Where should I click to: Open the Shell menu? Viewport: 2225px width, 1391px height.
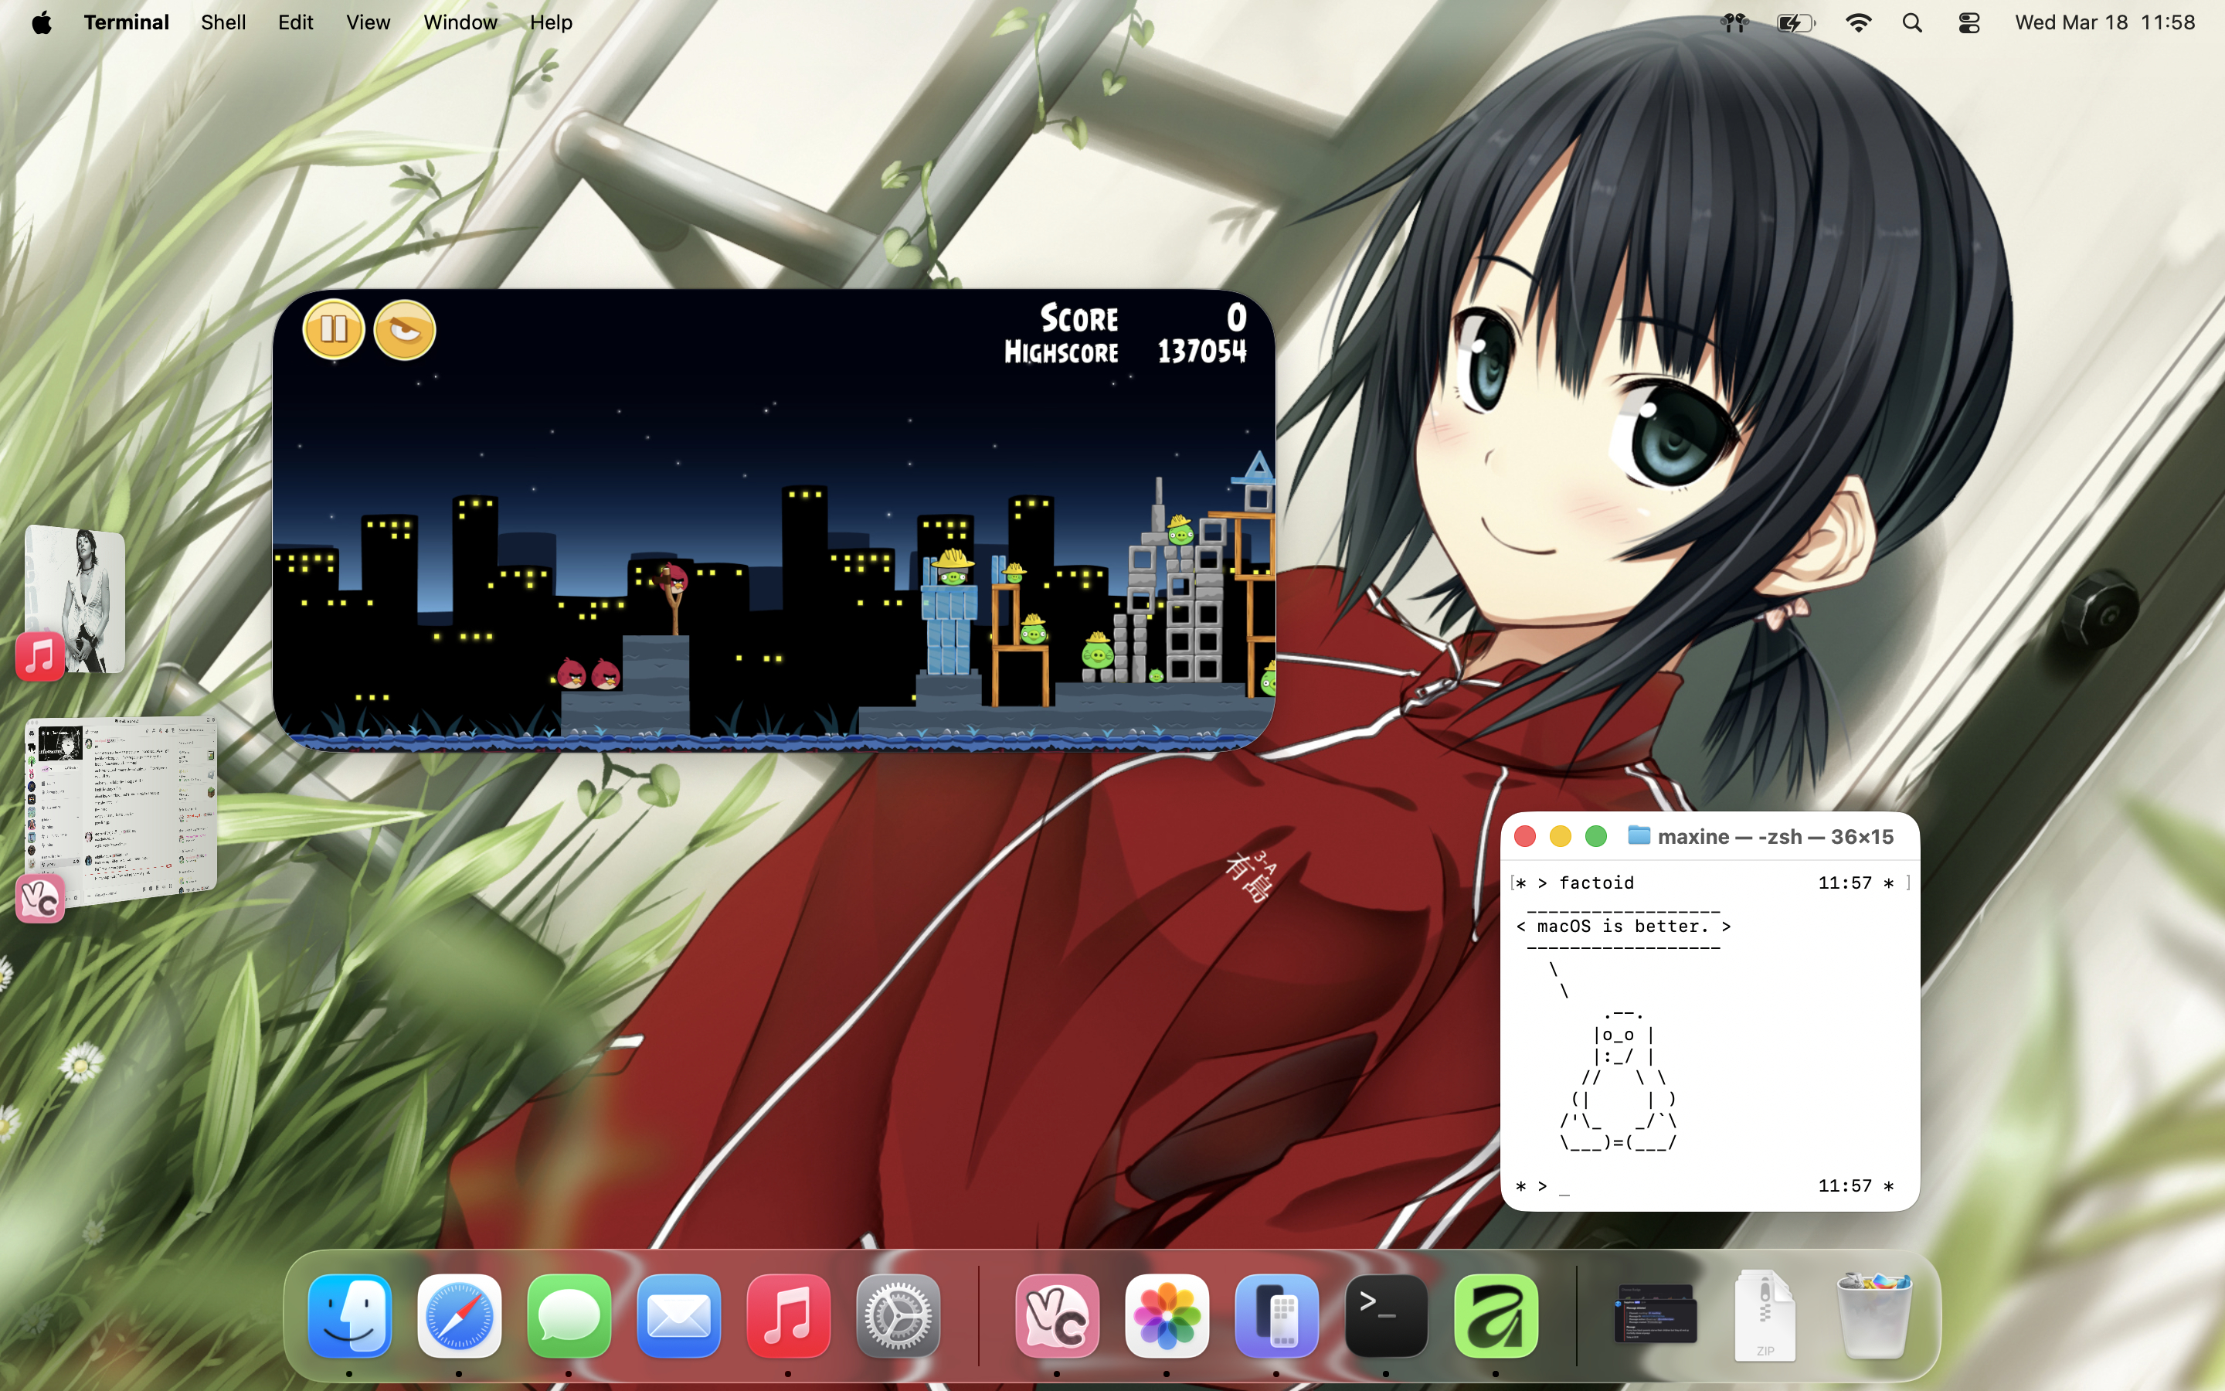click(x=223, y=23)
